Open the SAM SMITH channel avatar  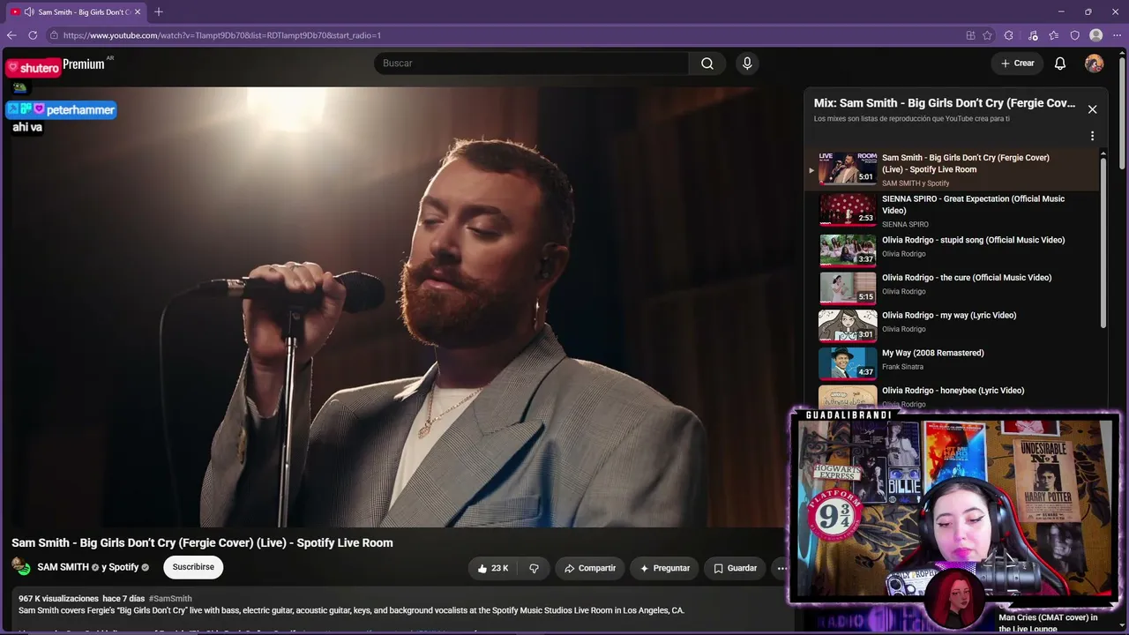point(21,567)
